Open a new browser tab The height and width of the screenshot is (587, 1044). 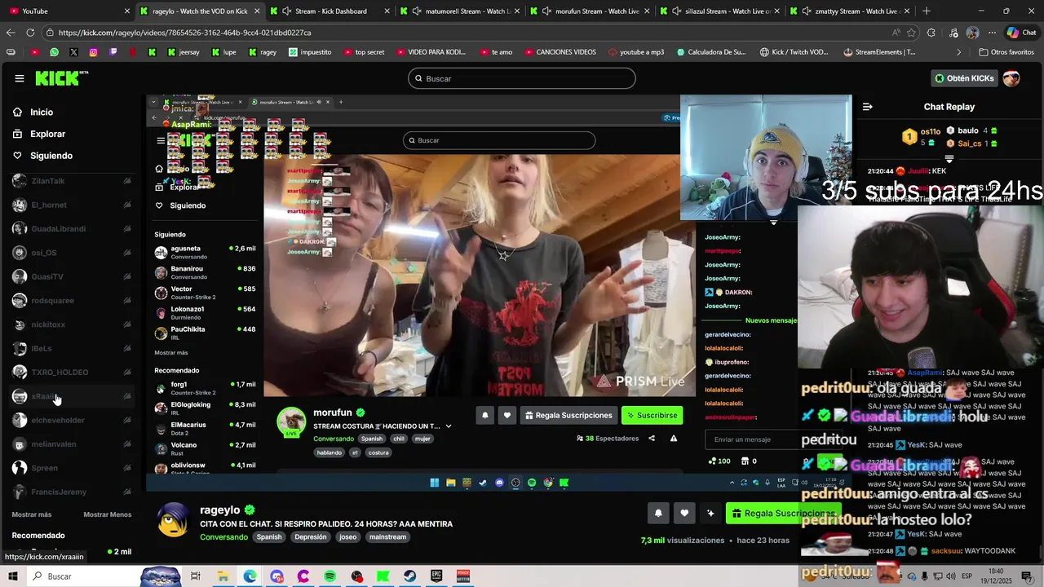pyautogui.click(x=926, y=11)
